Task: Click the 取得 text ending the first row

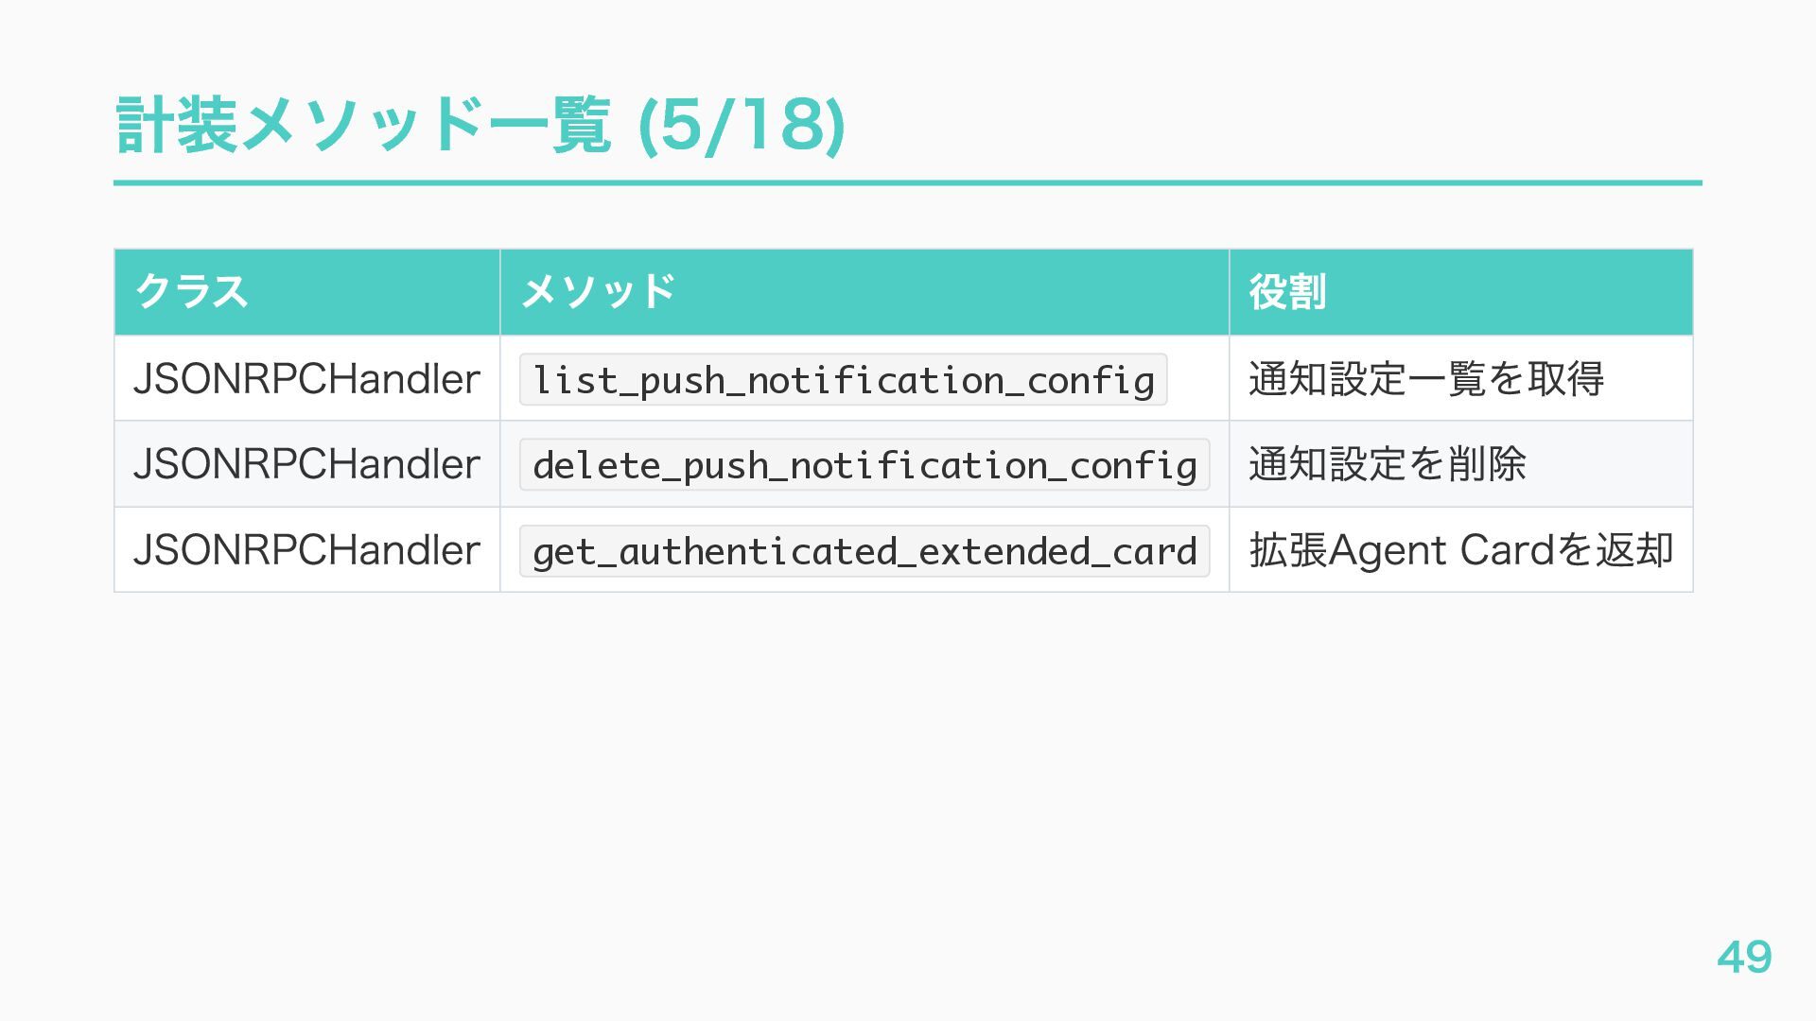Action: click(1566, 379)
